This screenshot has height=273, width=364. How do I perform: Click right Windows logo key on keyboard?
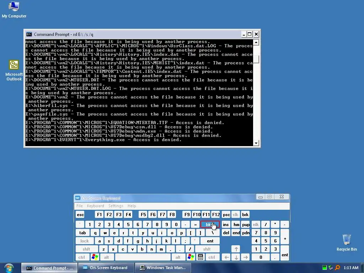point(191,257)
